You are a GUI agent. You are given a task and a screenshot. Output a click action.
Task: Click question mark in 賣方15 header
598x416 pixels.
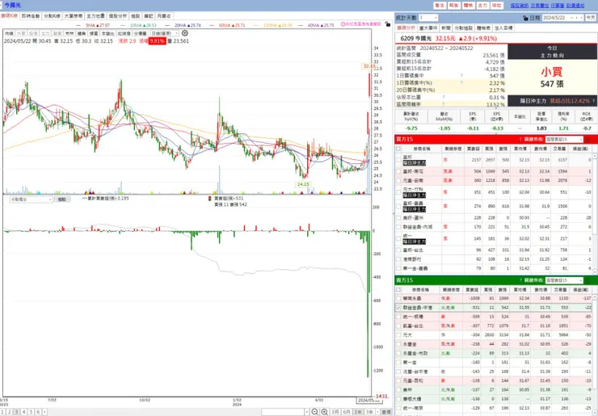click(520, 280)
